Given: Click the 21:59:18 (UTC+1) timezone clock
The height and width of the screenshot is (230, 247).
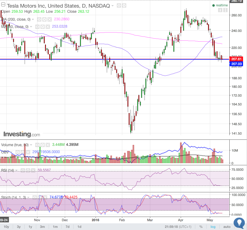Looking at the screenshot, I should 178,227.
